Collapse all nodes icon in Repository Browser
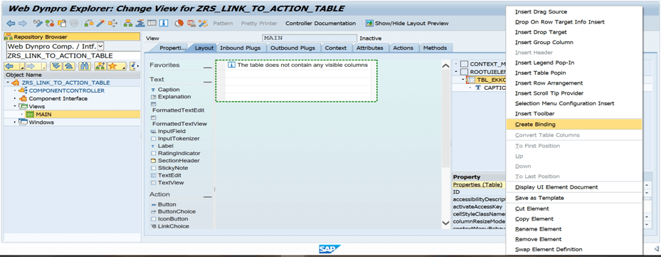Viewport: 661px width, 259px height. pos(69,66)
